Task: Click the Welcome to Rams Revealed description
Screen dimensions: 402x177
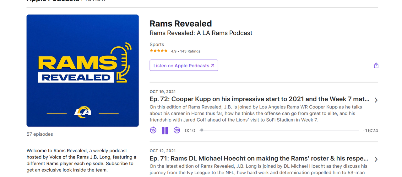Action: click(81, 160)
